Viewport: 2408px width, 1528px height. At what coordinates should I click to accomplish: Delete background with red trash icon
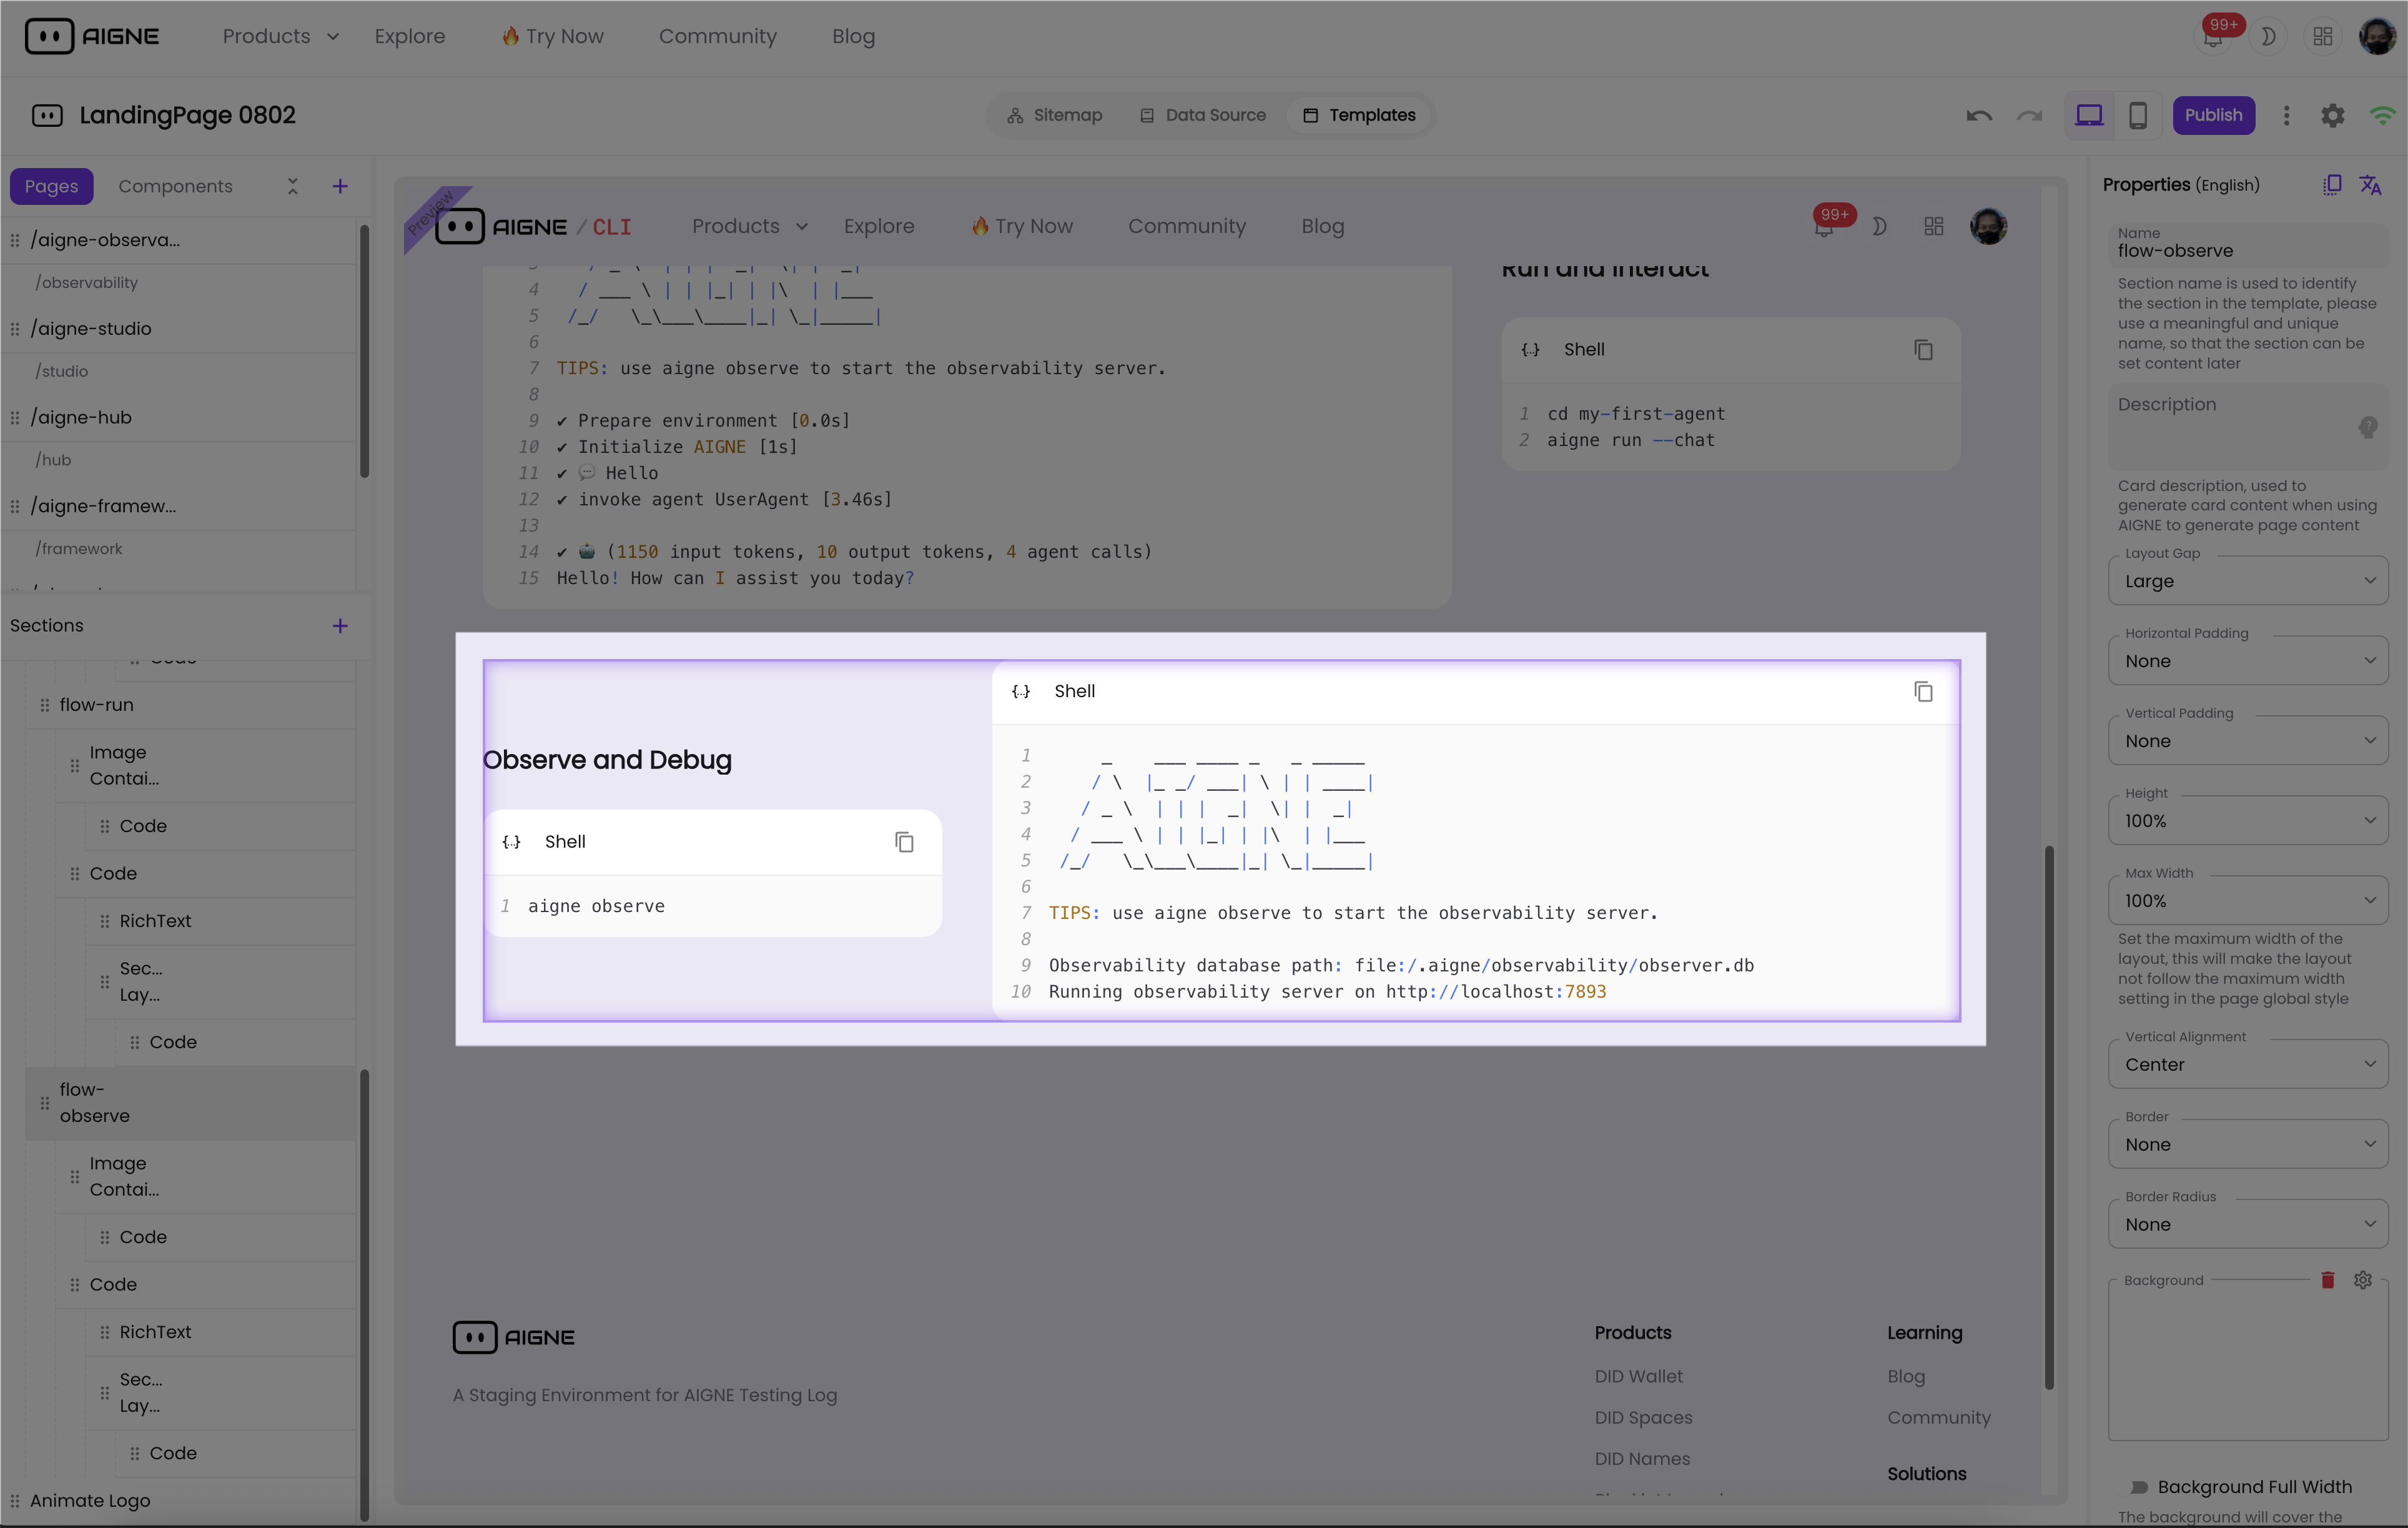[2327, 1280]
